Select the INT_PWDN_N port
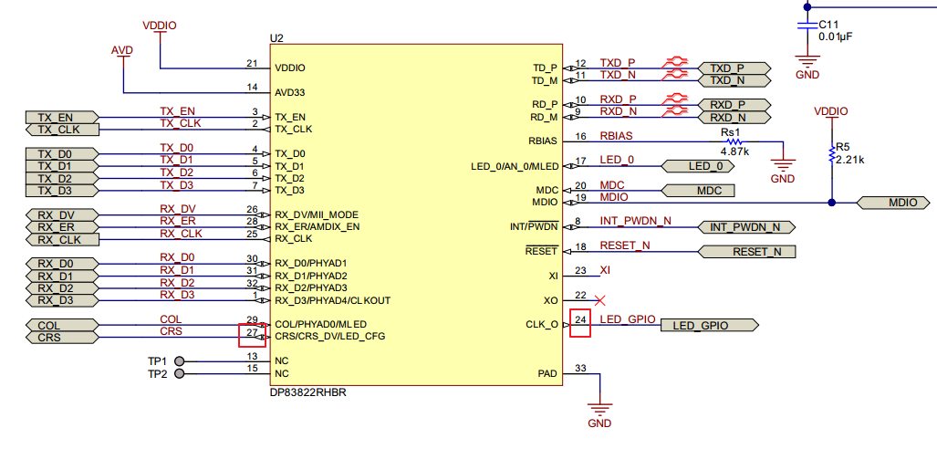 747,227
